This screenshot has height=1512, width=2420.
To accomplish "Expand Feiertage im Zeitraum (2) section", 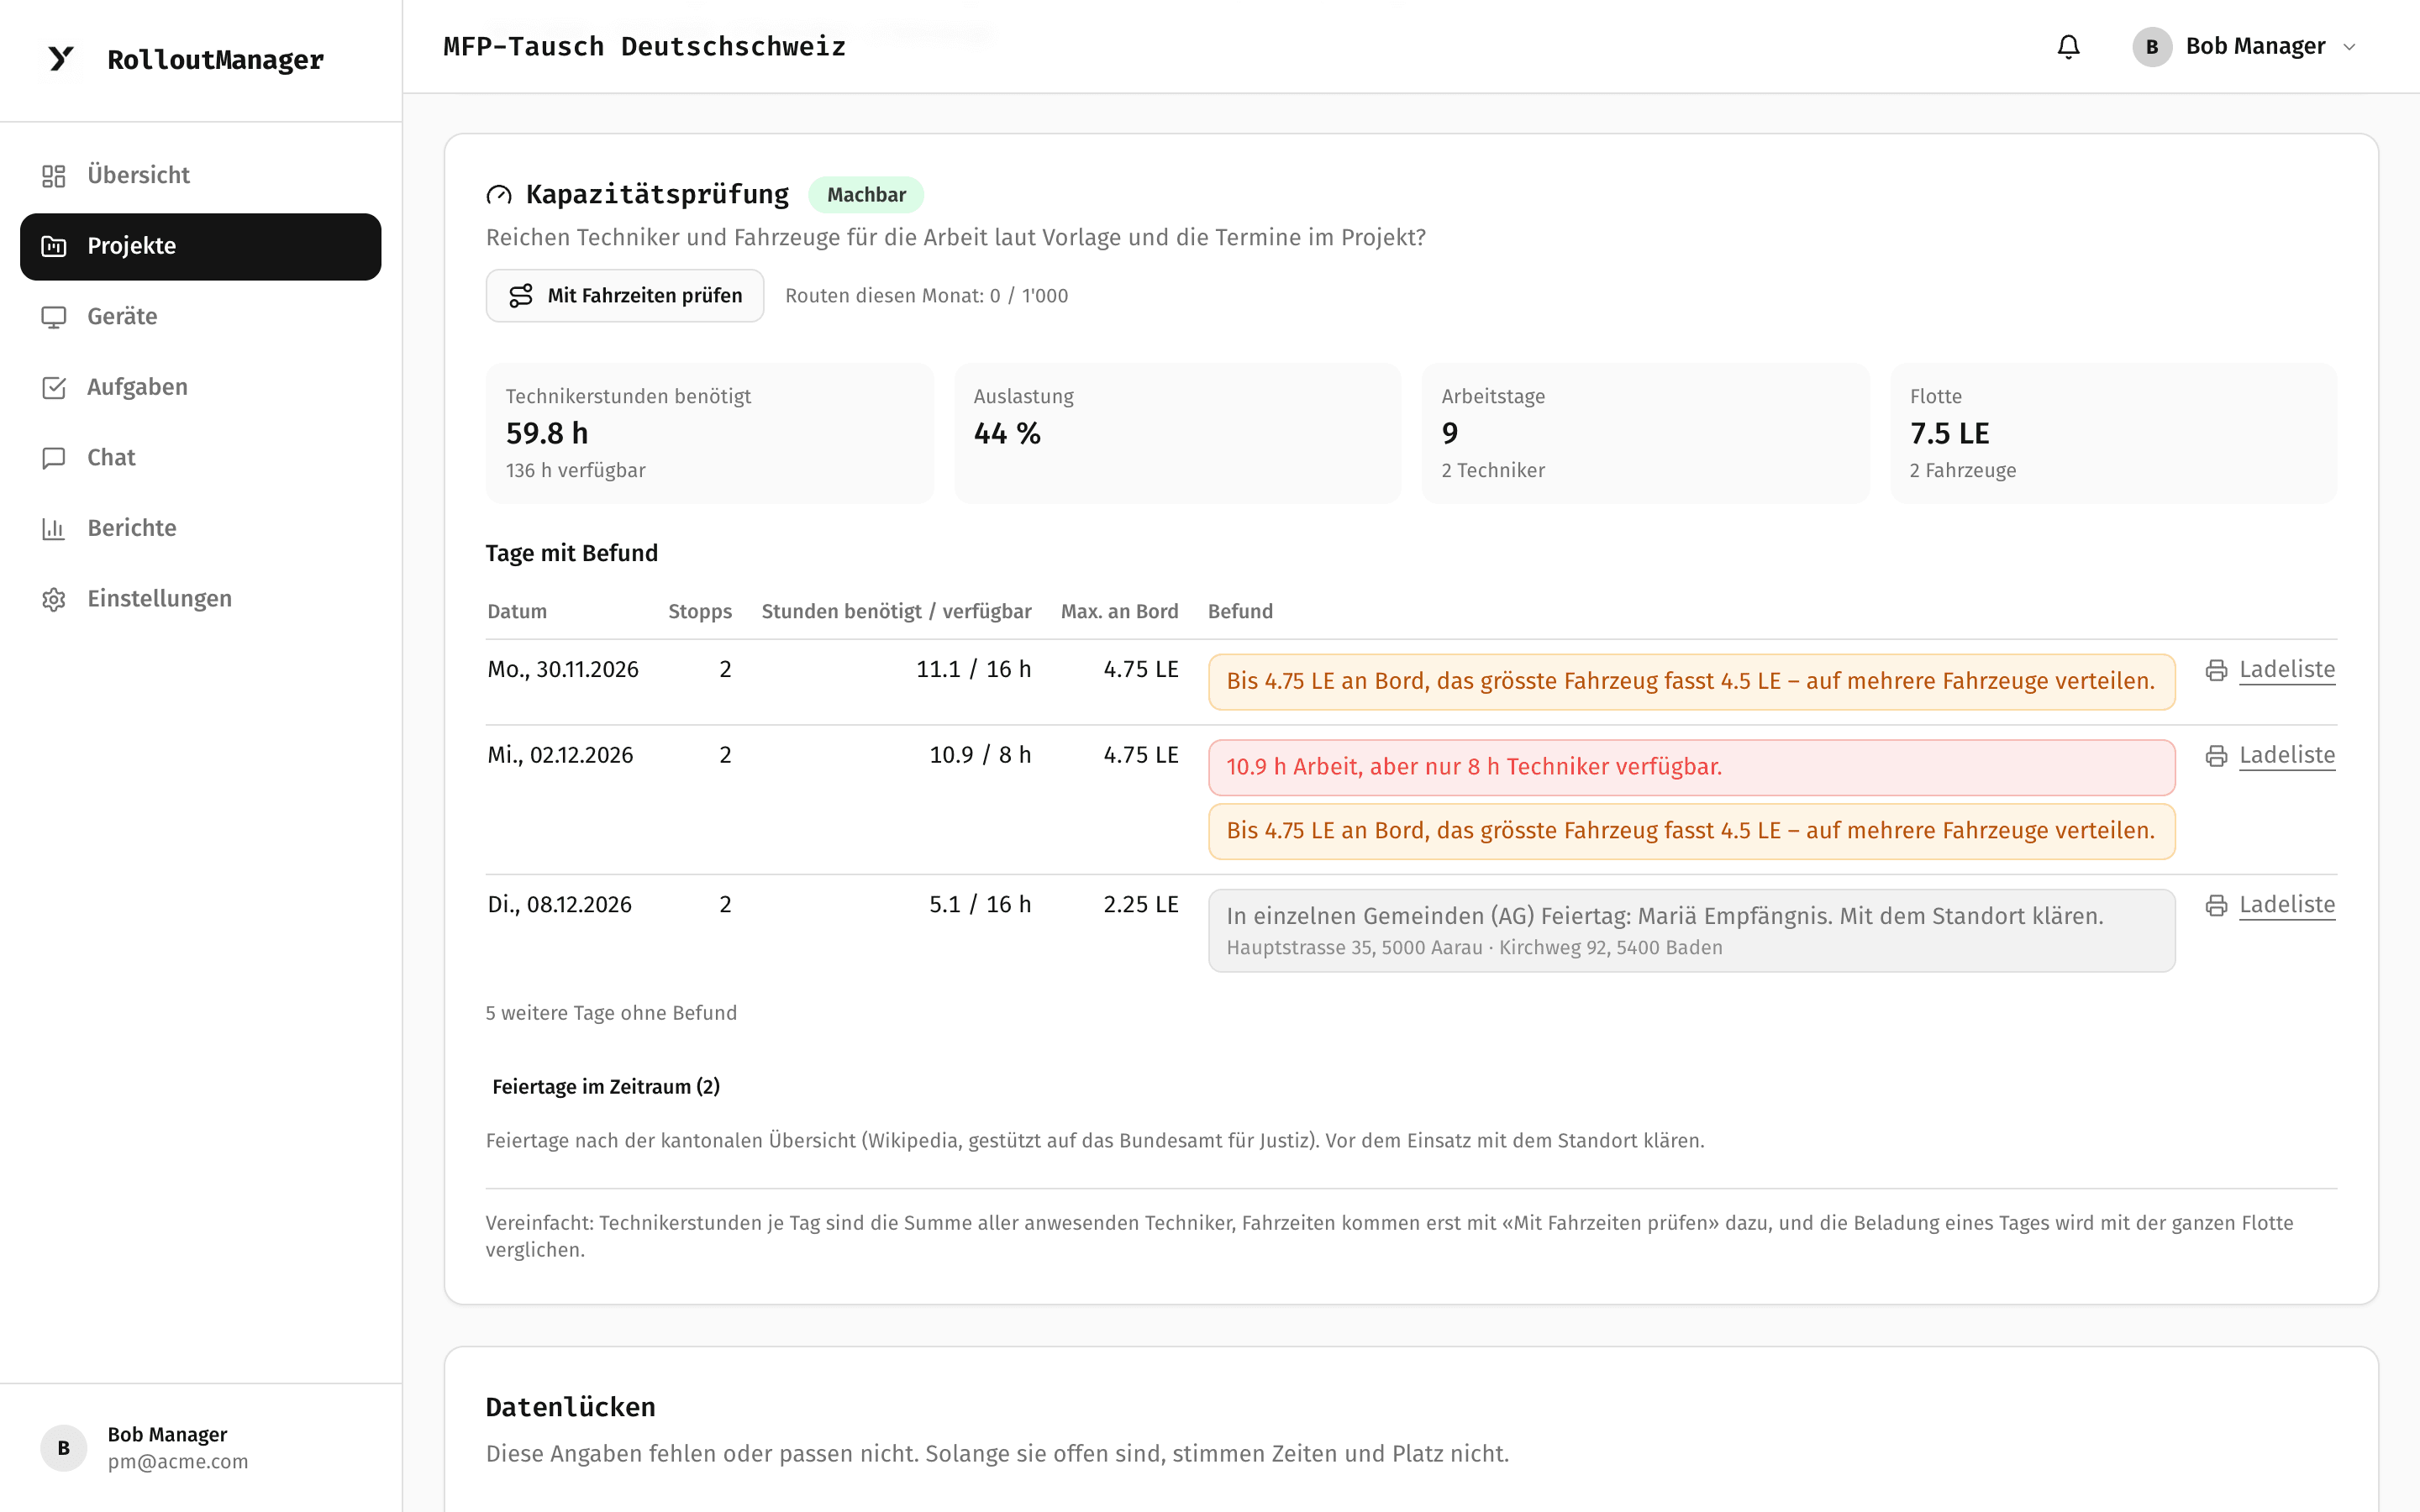I will click(606, 1087).
